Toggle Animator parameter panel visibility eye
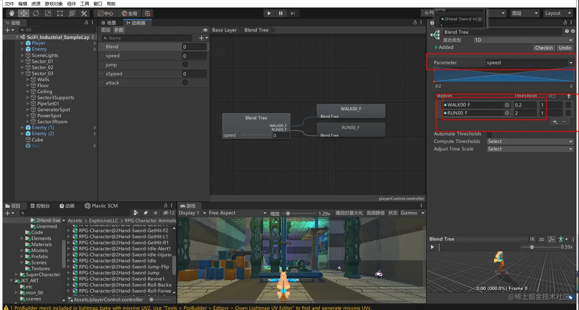 coord(205,30)
